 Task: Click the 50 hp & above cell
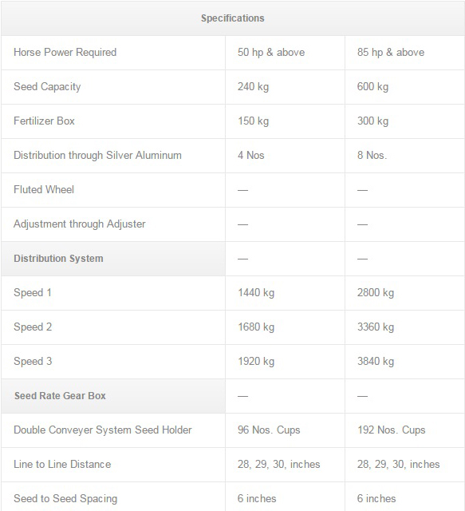(x=271, y=53)
